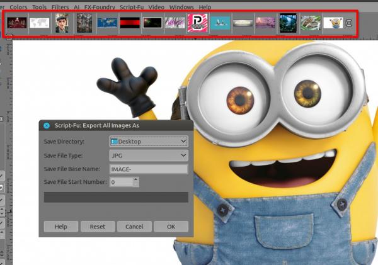Click the export progress bar
Image resolution: width=378 pixels, height=265 pixels.
point(116,197)
